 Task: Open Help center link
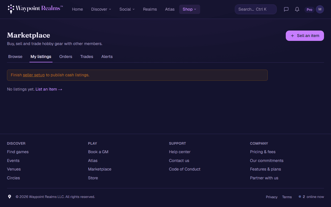[x=180, y=152]
